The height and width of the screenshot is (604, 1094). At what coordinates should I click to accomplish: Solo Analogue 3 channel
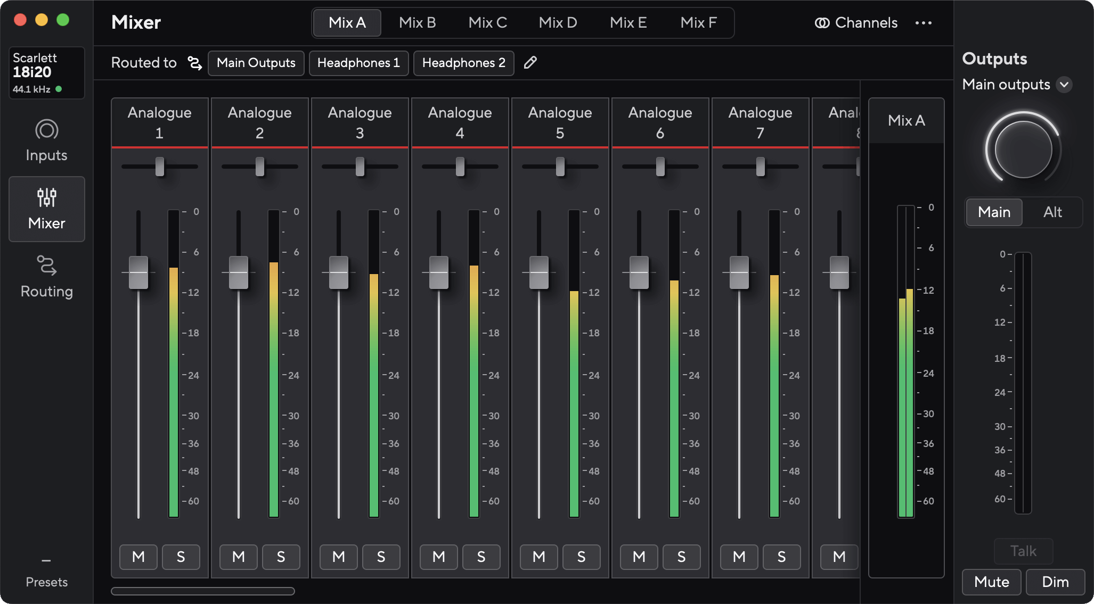381,557
